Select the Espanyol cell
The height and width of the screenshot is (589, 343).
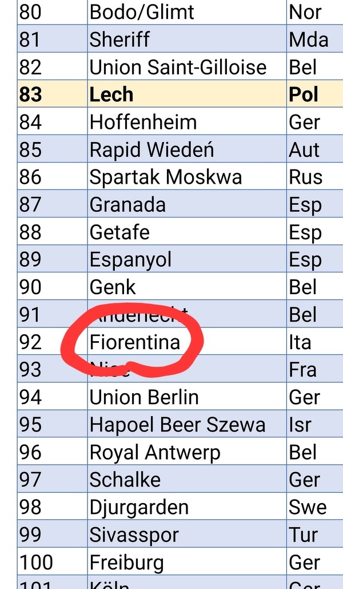coord(130,260)
